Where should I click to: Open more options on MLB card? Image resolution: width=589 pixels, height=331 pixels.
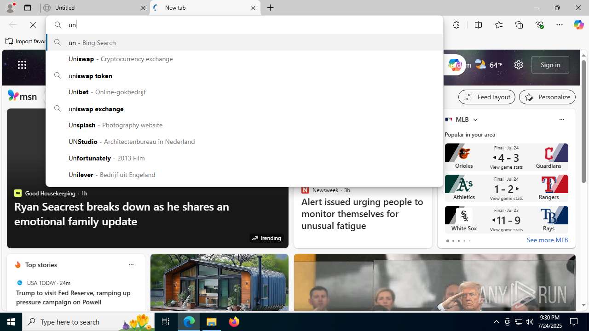coord(561,120)
